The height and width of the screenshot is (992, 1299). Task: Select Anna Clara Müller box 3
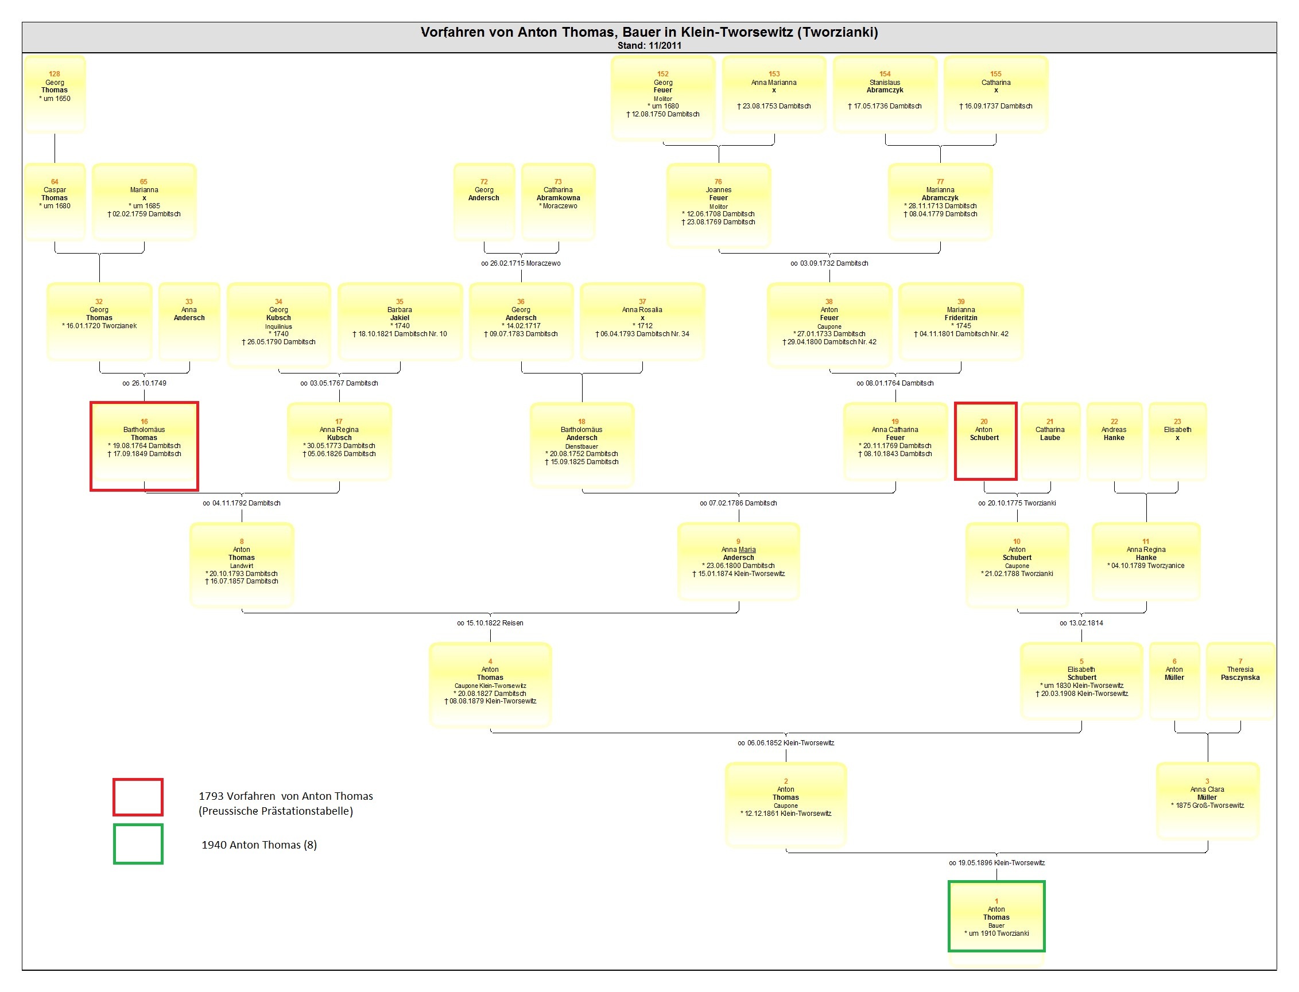click(x=1207, y=800)
